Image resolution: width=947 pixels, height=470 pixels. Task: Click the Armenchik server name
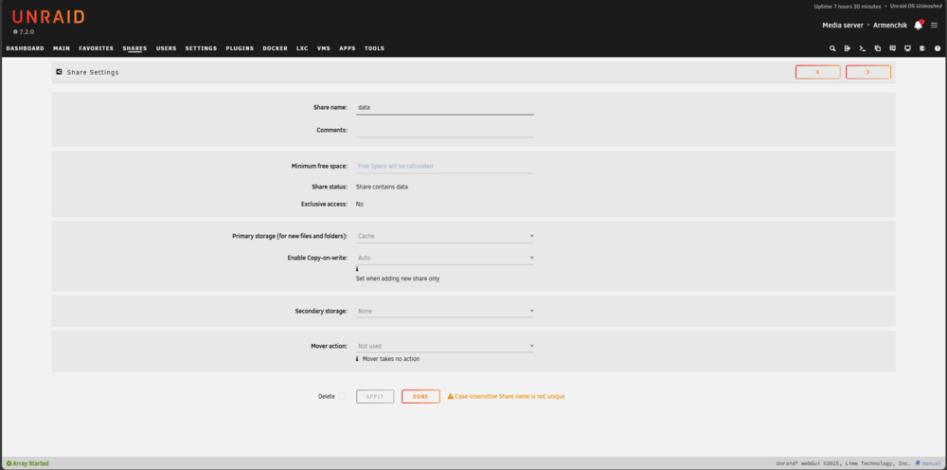tap(890, 26)
